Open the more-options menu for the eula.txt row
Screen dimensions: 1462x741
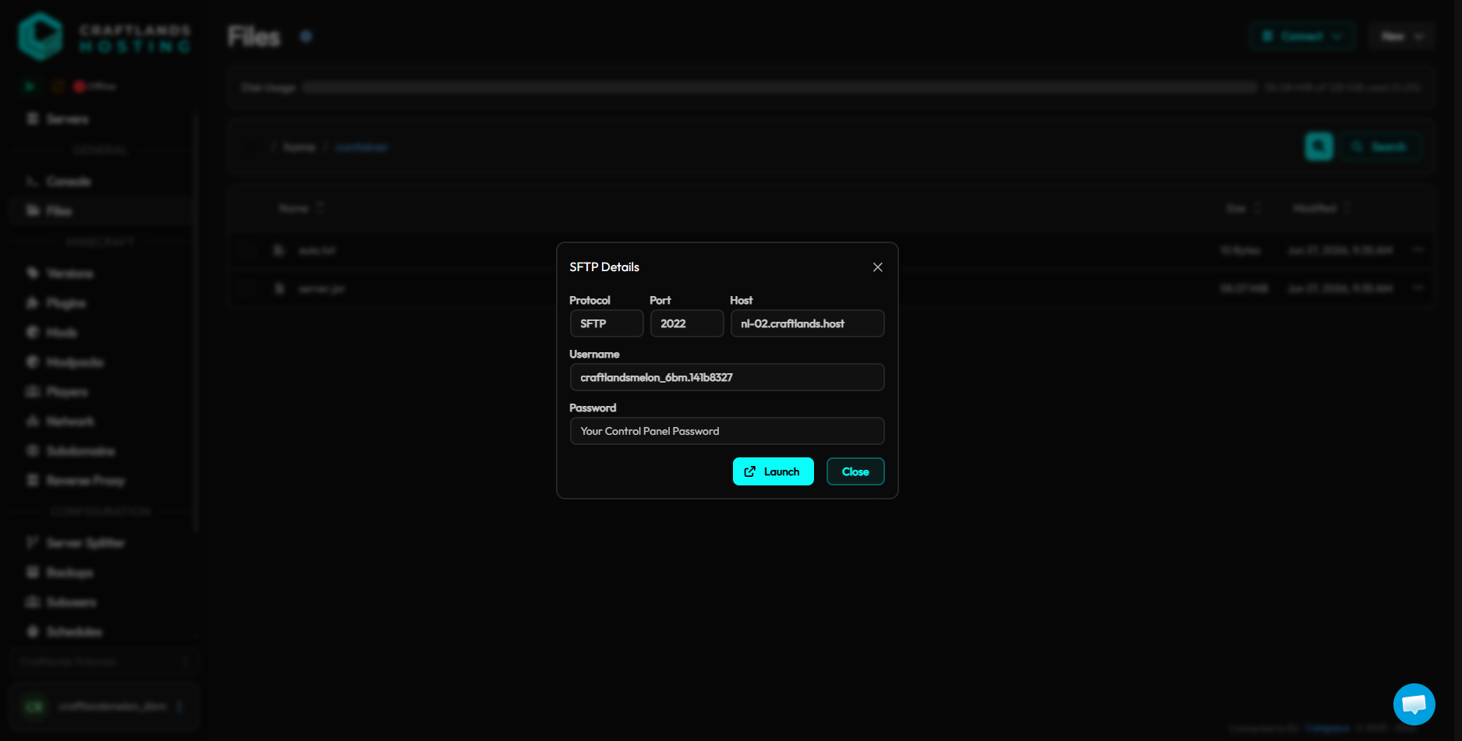[1418, 250]
